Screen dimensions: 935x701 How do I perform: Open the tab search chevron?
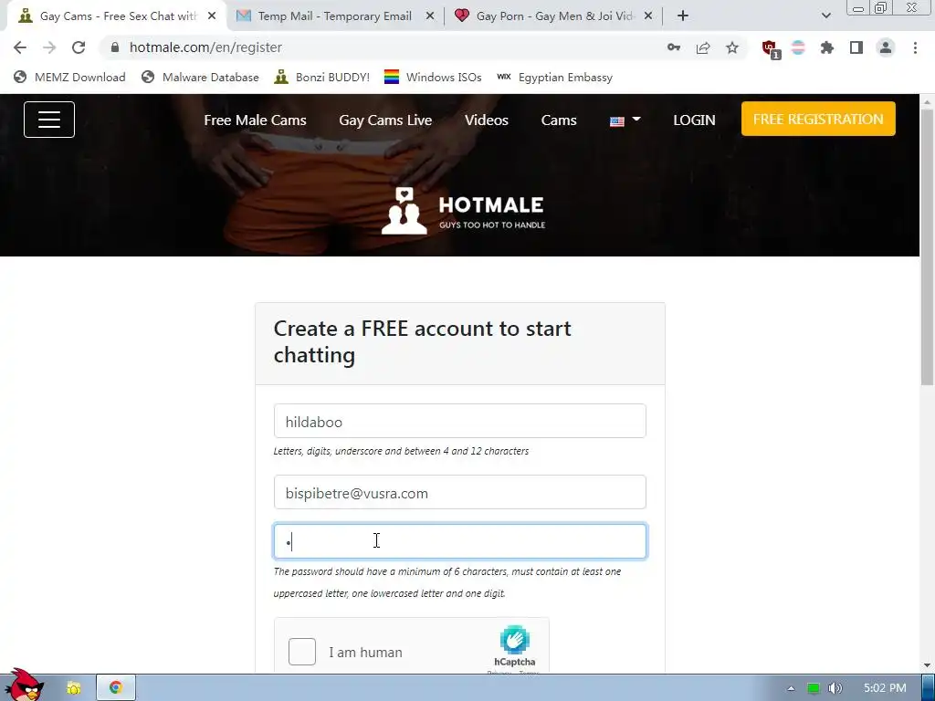tap(825, 16)
